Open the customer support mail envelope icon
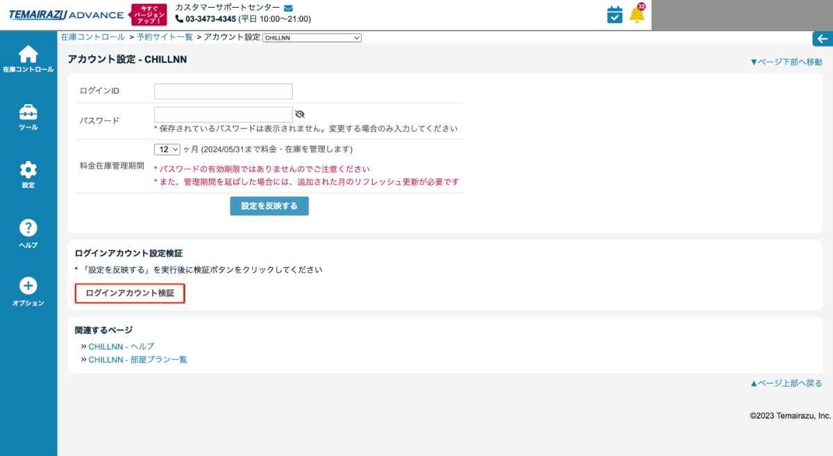This screenshot has height=456, width=833. point(287,8)
